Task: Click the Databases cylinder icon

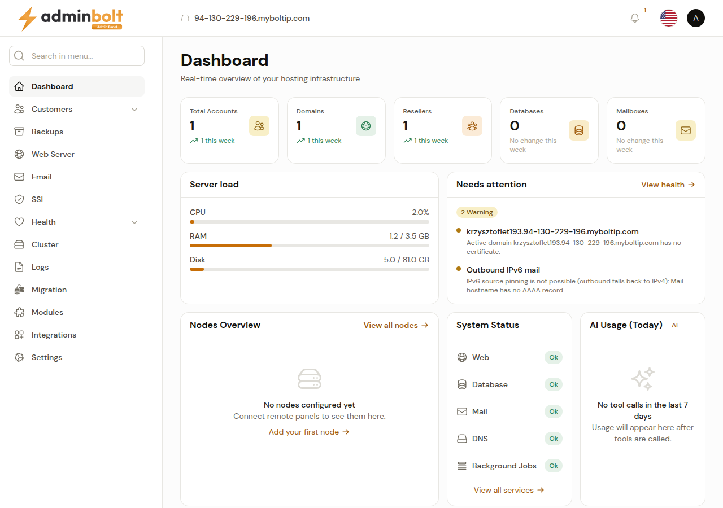Action: [579, 130]
